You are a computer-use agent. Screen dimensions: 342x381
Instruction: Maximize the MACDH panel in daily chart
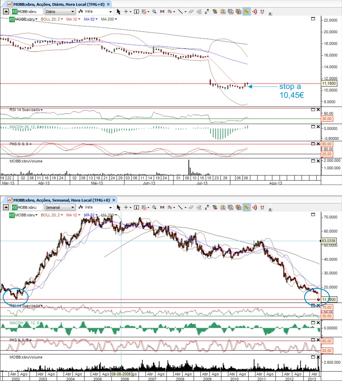point(312,127)
